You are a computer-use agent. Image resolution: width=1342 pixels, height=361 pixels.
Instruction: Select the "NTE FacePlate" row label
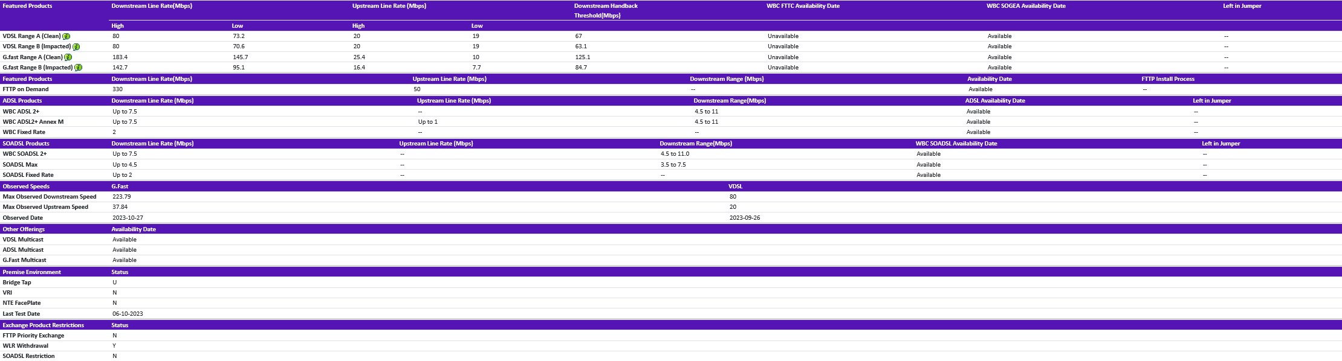pyautogui.click(x=22, y=303)
